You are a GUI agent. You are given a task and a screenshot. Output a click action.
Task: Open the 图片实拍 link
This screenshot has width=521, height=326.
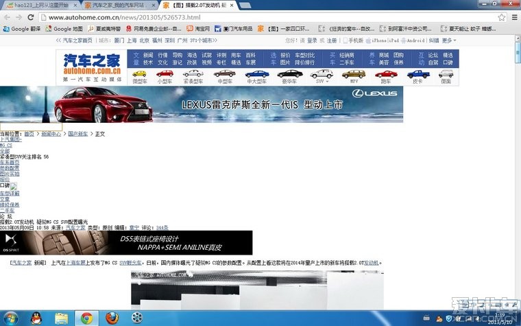[10, 174]
